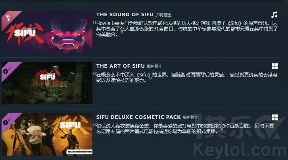Open The Sound of Sifu banner image

click(47, 32)
